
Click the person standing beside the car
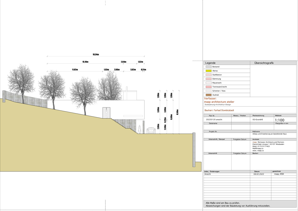[139, 129]
